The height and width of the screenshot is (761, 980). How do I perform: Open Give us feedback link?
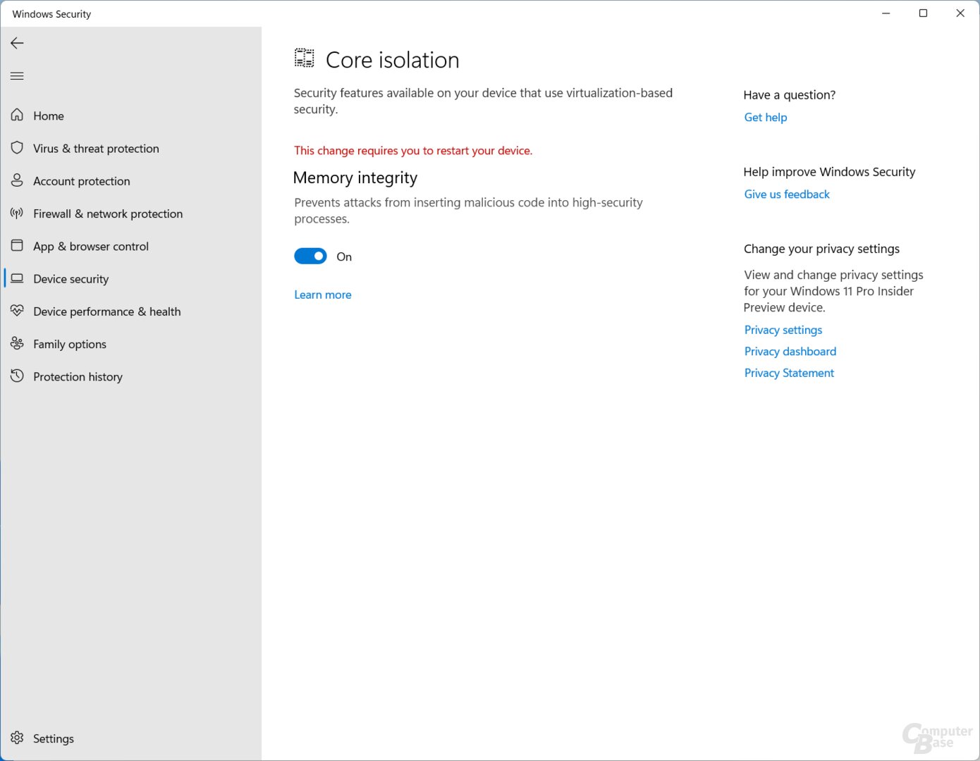787,194
